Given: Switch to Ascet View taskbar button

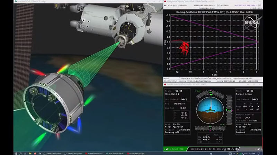Looking at the screenshot, I should click(116, 154).
